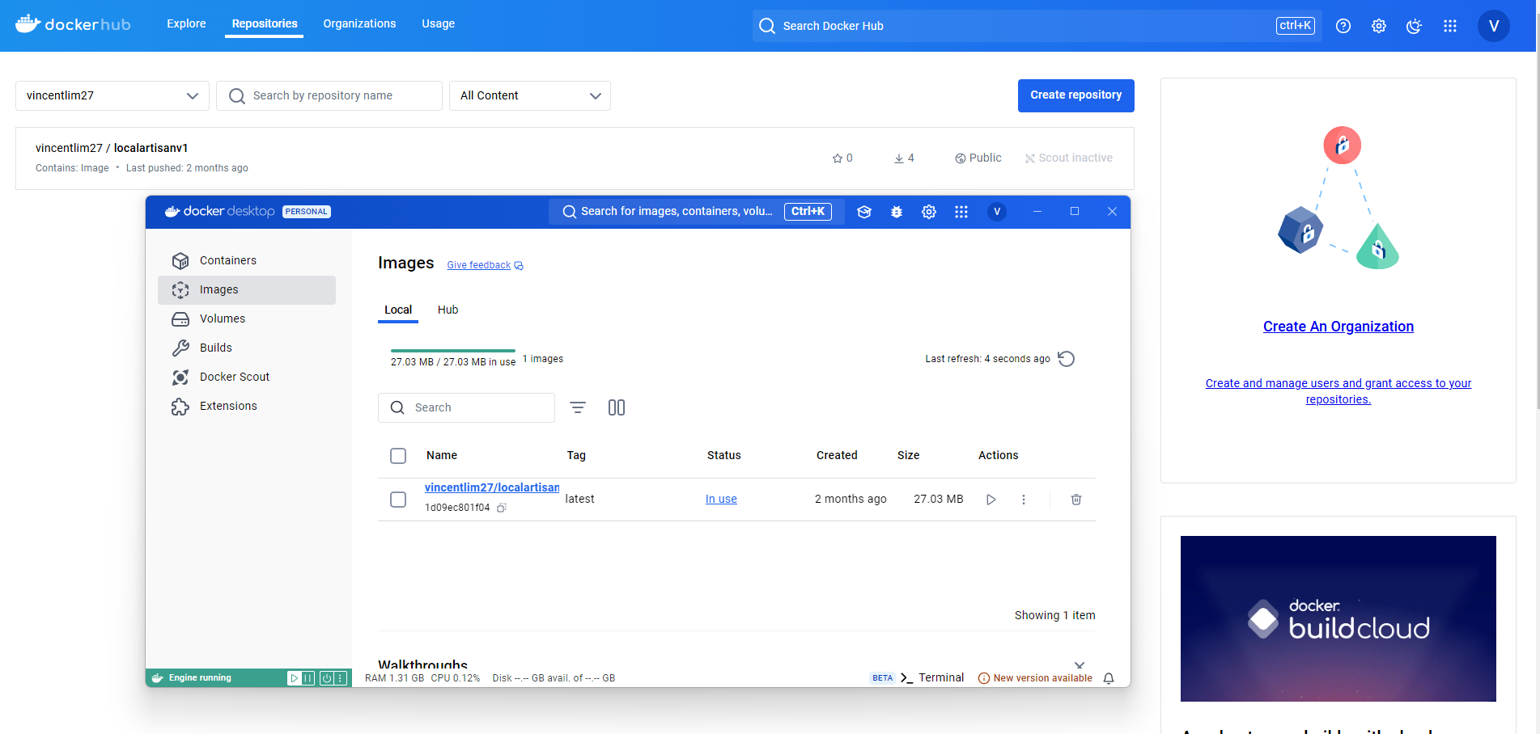Refresh the local images list
Screen dimensions: 1540x734
pyautogui.click(x=1067, y=359)
